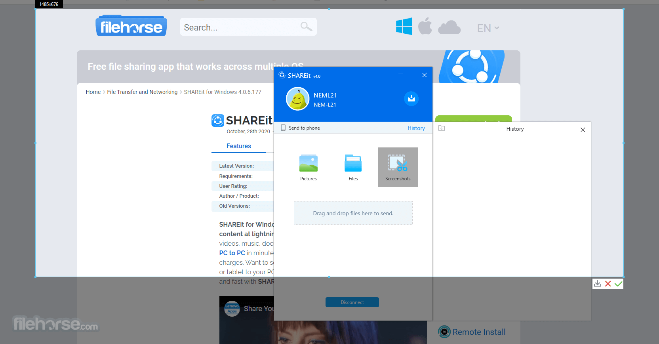
Task: Open the History link in SHAREit
Action: coord(416,128)
